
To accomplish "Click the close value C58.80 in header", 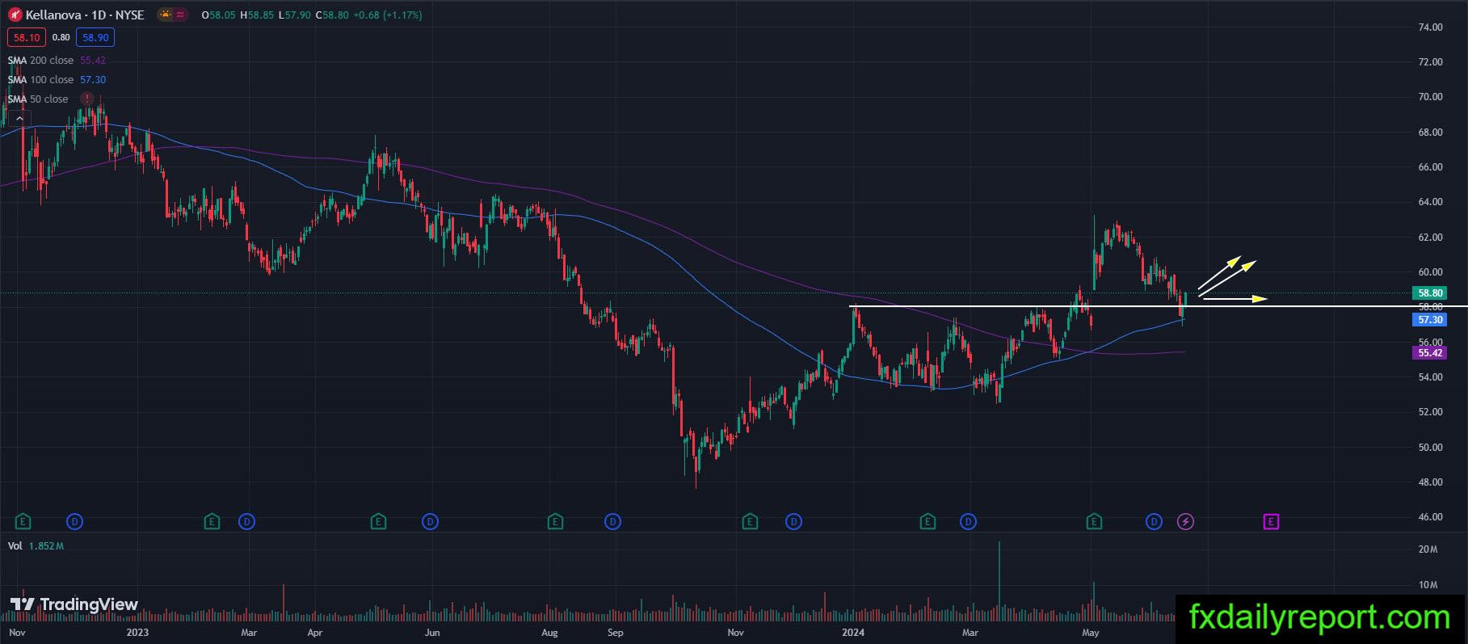I will coord(332,15).
